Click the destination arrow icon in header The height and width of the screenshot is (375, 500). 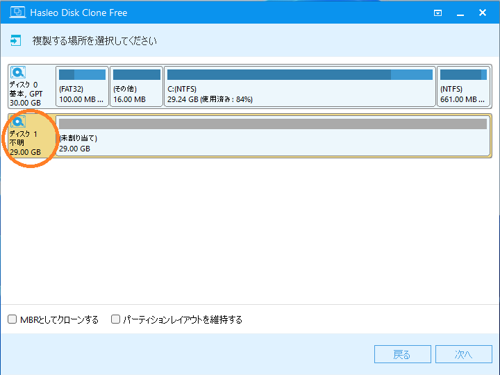tap(15, 40)
